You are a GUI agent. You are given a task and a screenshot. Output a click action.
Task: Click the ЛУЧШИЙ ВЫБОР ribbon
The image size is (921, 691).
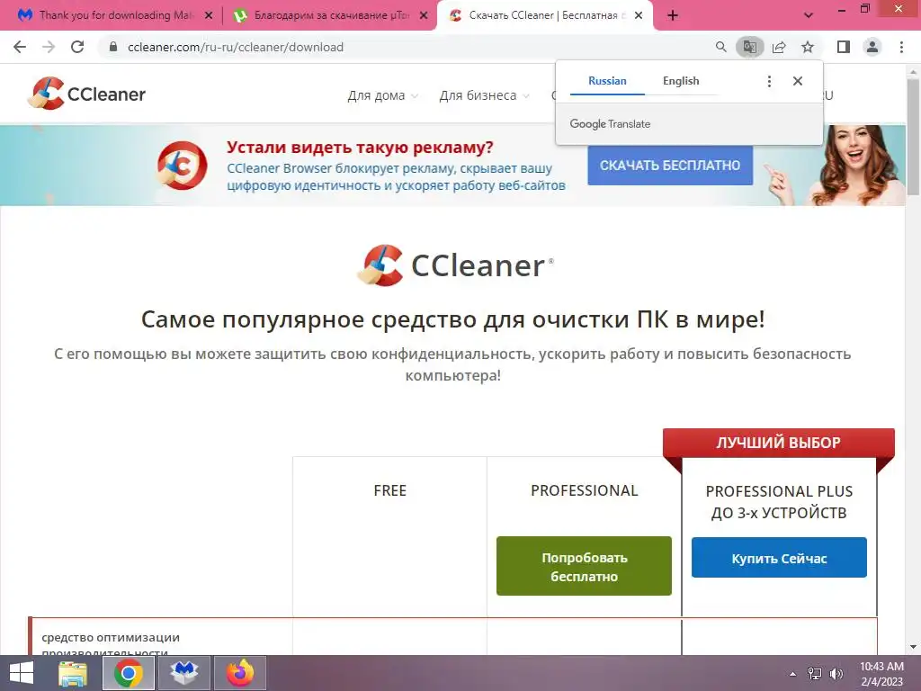(x=778, y=443)
